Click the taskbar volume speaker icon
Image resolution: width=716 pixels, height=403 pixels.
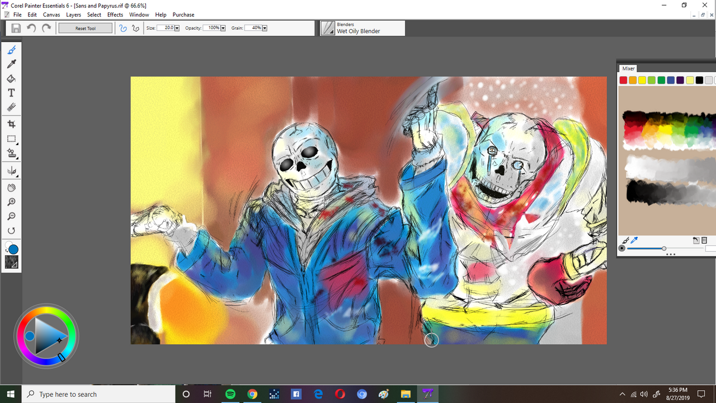click(x=644, y=394)
